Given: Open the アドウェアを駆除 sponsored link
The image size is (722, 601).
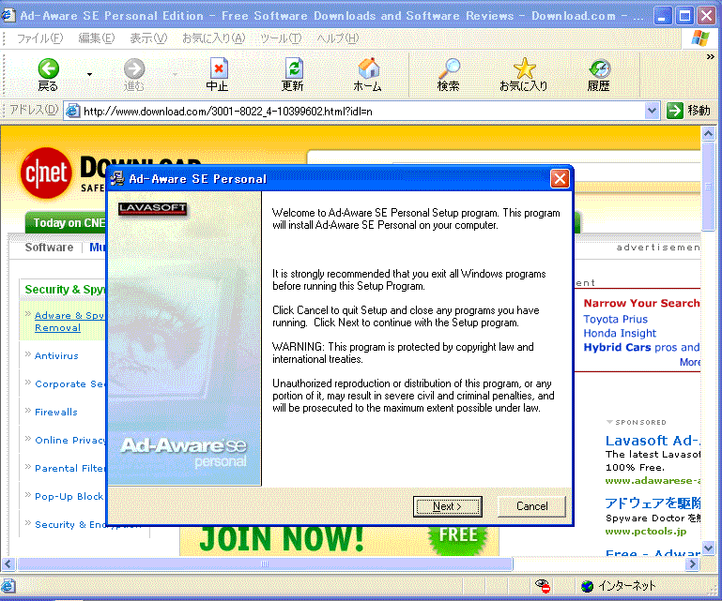Looking at the screenshot, I should pyautogui.click(x=653, y=503).
